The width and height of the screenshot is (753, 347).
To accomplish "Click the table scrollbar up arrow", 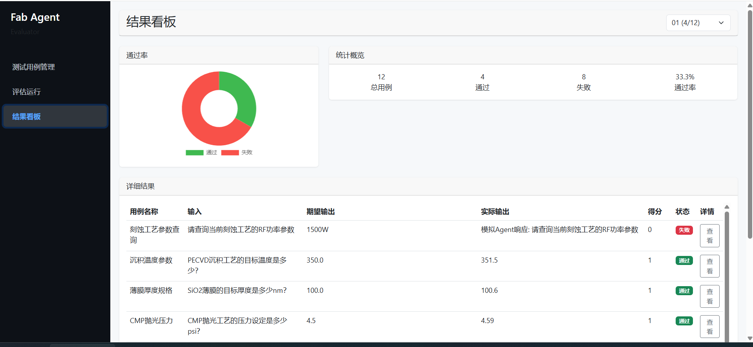I will pos(727,207).
